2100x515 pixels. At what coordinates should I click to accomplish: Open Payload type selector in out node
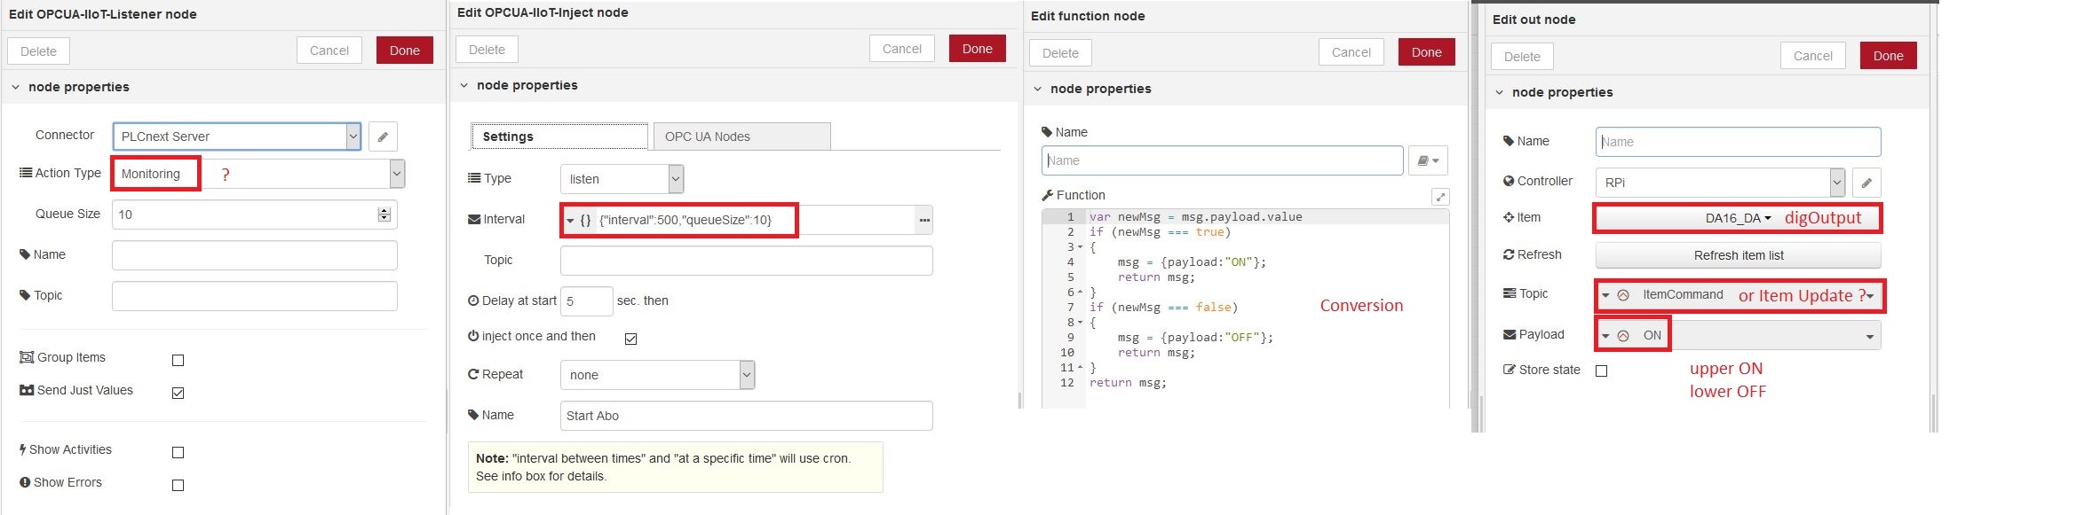pos(1614,336)
